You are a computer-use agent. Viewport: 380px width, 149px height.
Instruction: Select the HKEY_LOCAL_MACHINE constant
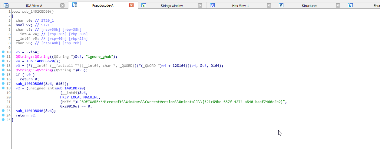(x=80, y=97)
